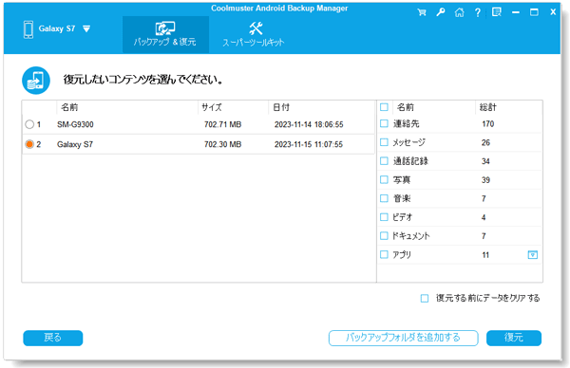The width and height of the screenshot is (570, 368).
Task: Check the アプリ checkbox
Action: [384, 254]
